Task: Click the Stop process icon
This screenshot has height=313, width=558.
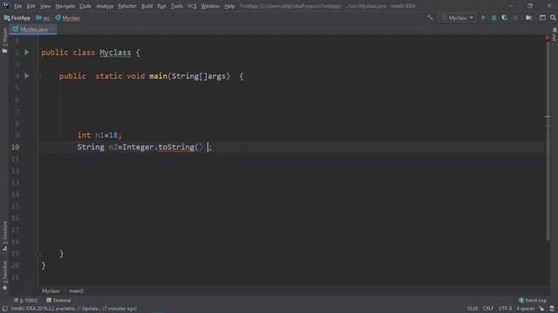Action: tap(515, 17)
